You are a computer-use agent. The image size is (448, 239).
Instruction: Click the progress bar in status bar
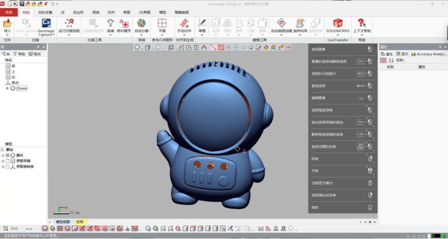[x=436, y=236]
